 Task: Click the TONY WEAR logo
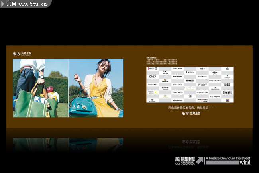[178, 92]
